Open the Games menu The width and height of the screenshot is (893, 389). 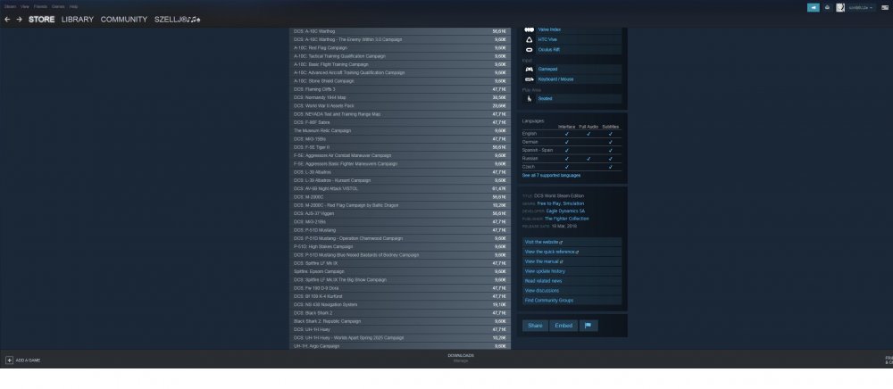pos(58,7)
